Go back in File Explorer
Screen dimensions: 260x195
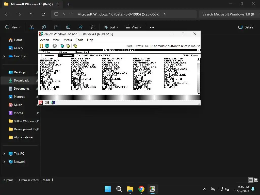[7, 14]
